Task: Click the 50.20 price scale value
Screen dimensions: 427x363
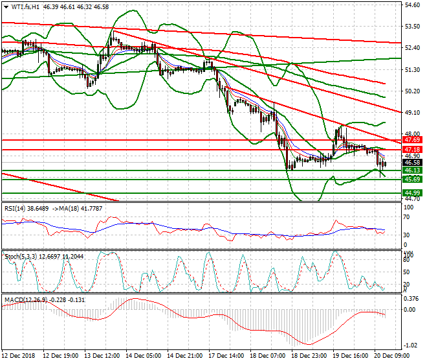Action: pyautogui.click(x=412, y=91)
